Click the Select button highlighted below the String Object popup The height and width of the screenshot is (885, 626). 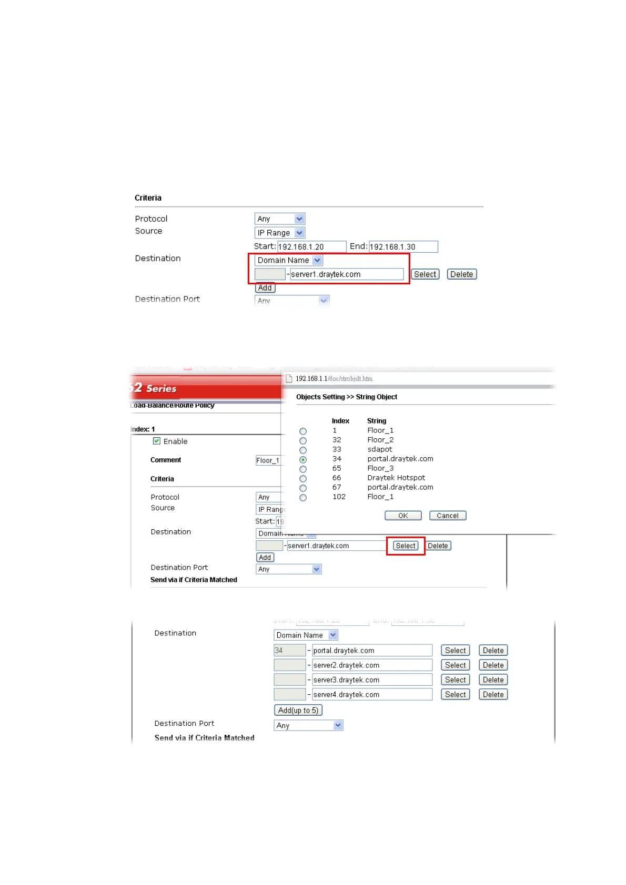(x=406, y=546)
